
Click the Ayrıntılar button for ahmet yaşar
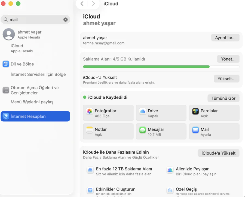click(225, 37)
